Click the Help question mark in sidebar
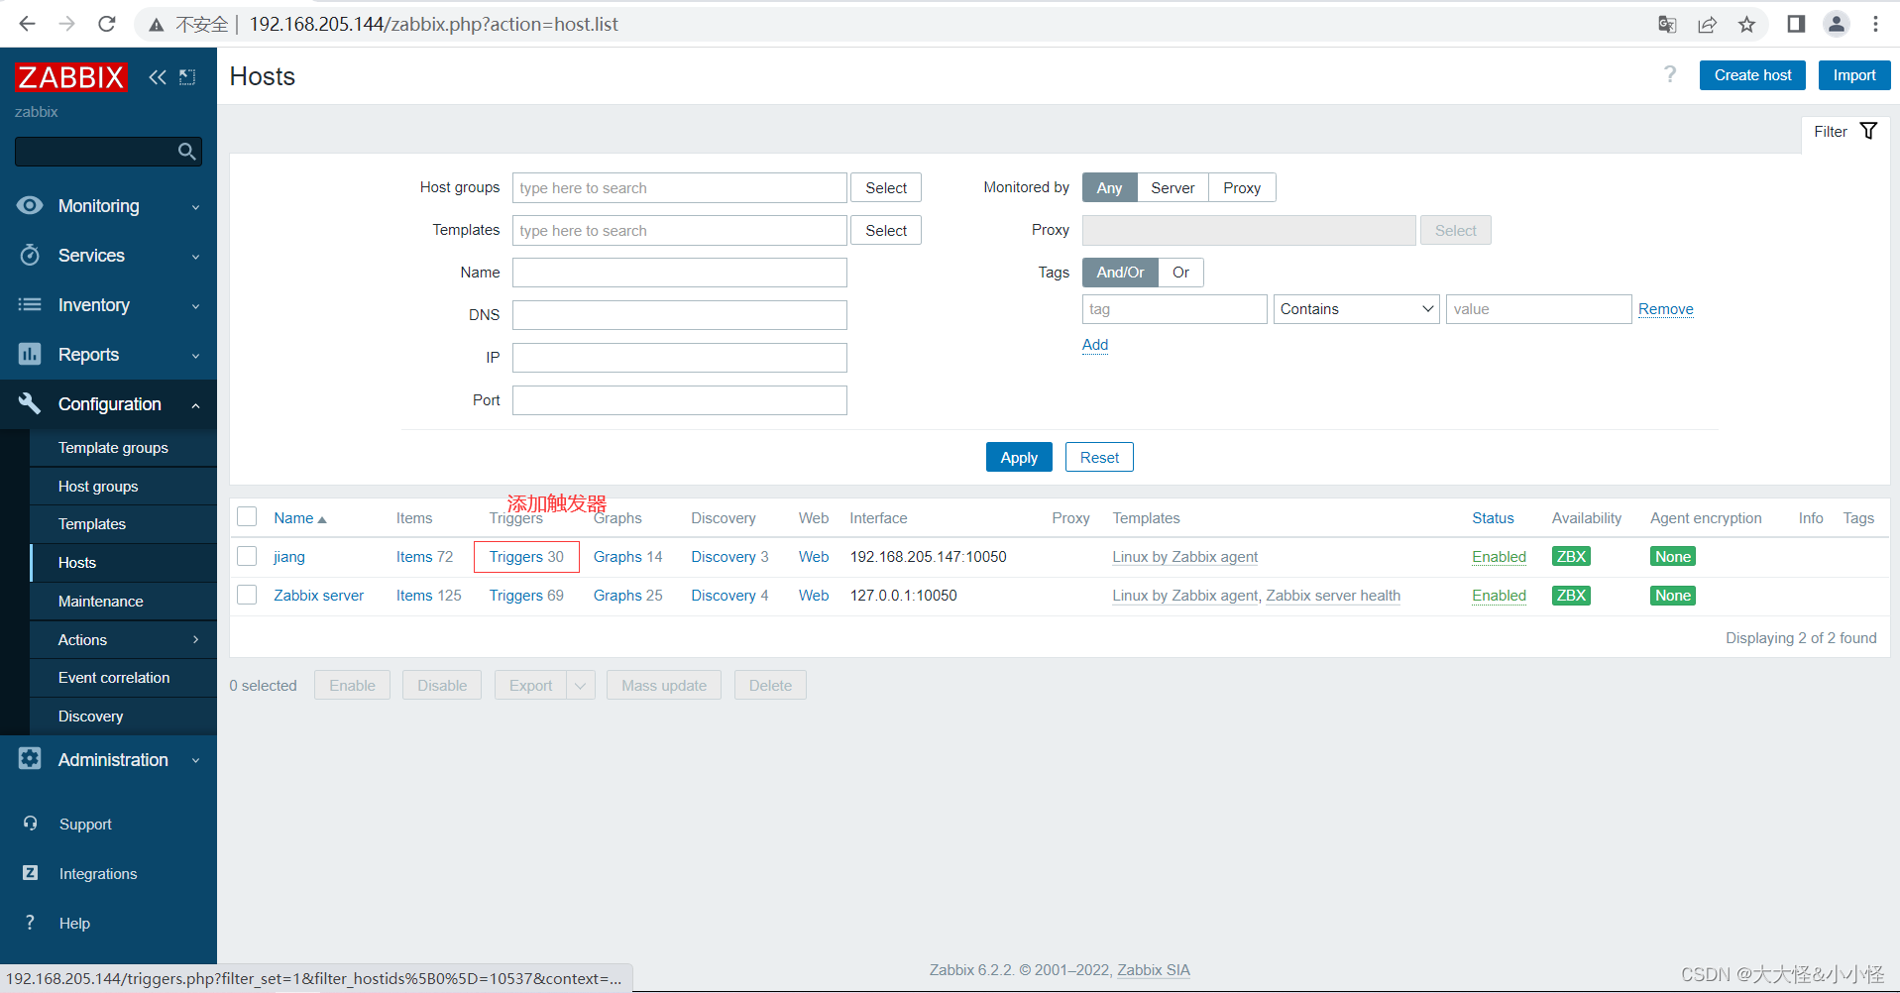 [31, 923]
